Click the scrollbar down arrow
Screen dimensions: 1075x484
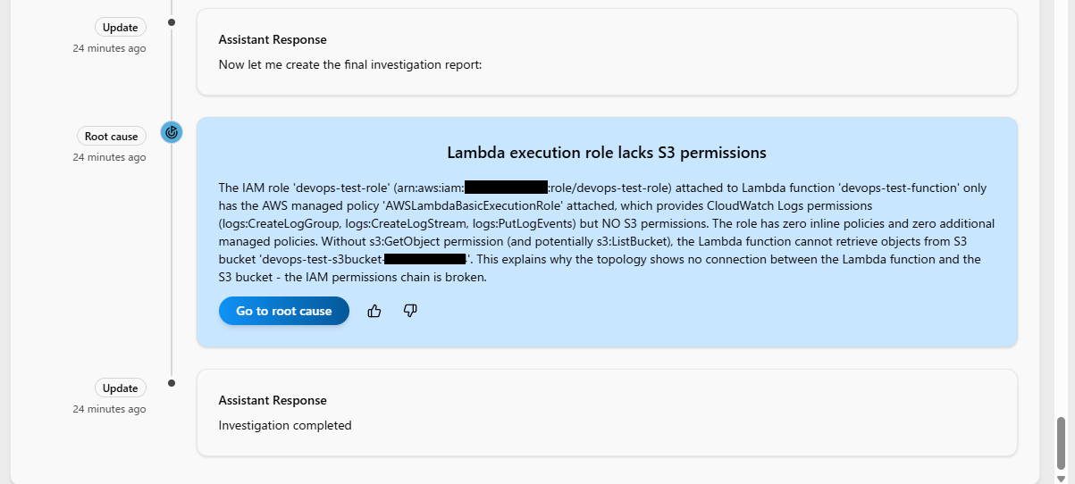(1061, 478)
